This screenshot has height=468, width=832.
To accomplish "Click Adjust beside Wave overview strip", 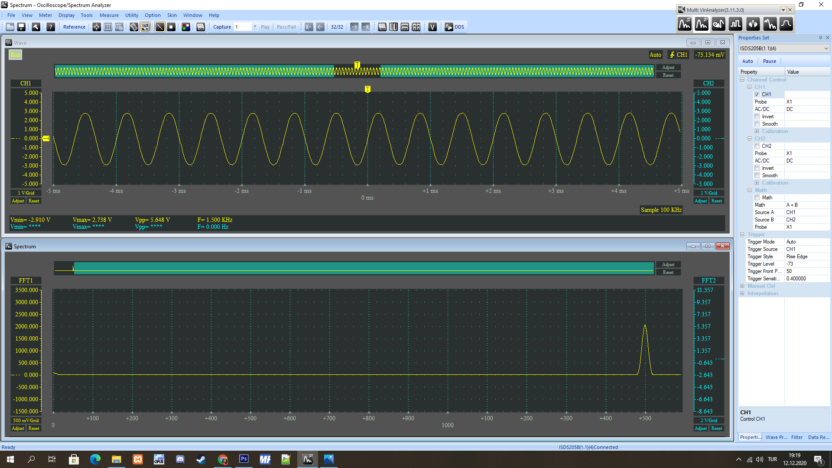I will (x=668, y=67).
